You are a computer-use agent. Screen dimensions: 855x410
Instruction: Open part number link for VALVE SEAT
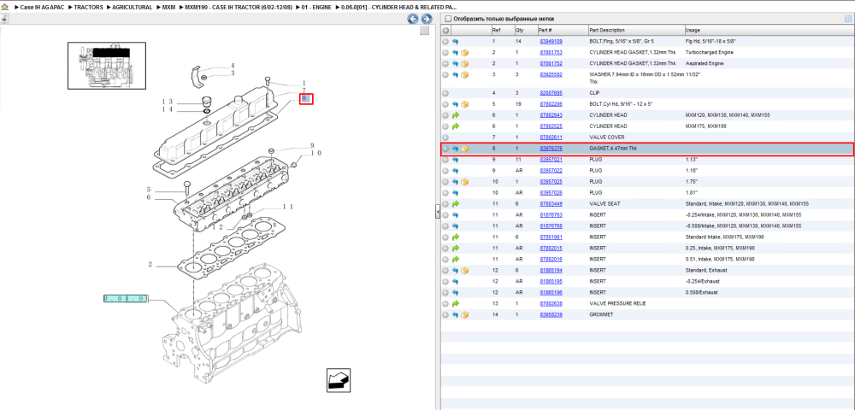(x=551, y=203)
